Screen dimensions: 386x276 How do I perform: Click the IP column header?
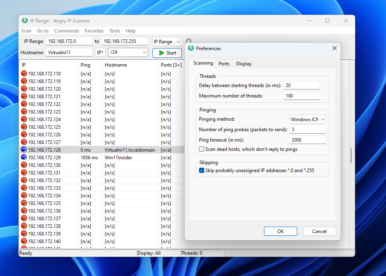[x=49, y=65]
